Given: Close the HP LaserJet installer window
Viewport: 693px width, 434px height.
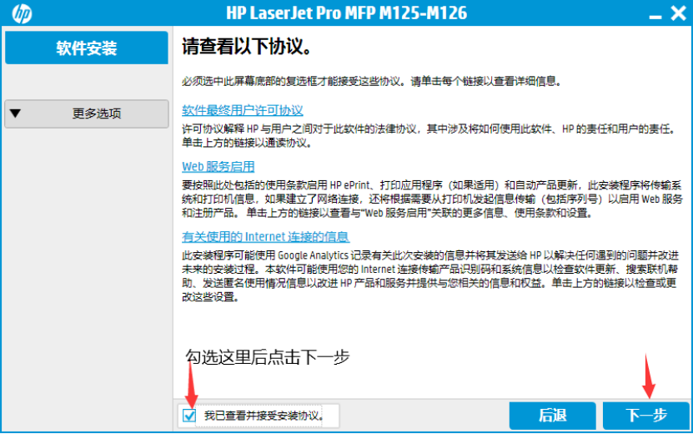Looking at the screenshot, I should [x=678, y=13].
